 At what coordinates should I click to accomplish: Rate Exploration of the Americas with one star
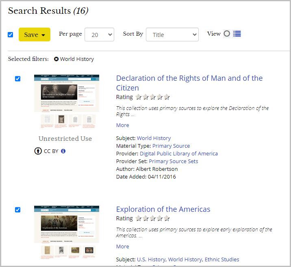tap(139, 218)
